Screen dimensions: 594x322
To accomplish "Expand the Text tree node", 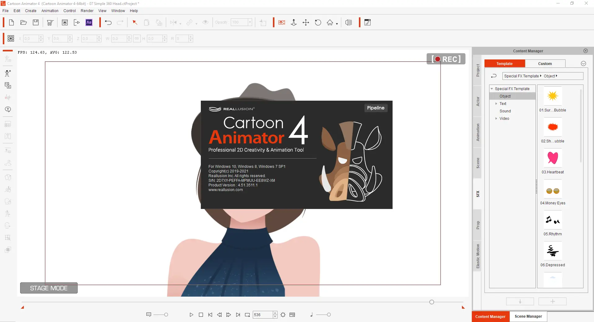I will 496,104.
